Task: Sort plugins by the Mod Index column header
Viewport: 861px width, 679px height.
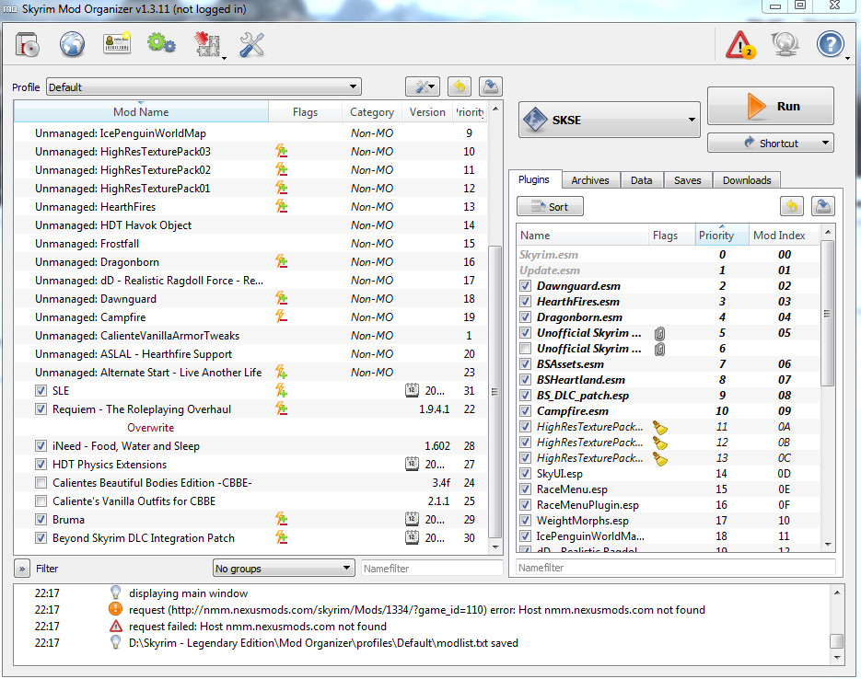Action: point(784,236)
